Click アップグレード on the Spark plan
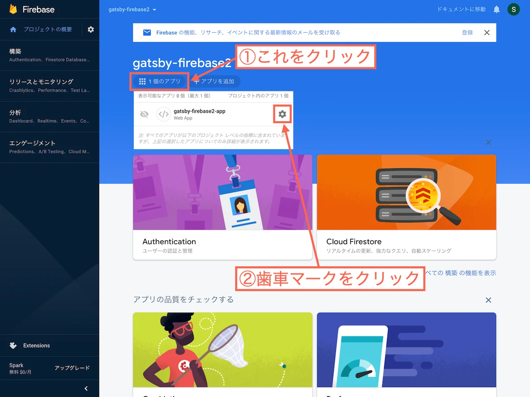Screen dimensions: 530x397 72,368
